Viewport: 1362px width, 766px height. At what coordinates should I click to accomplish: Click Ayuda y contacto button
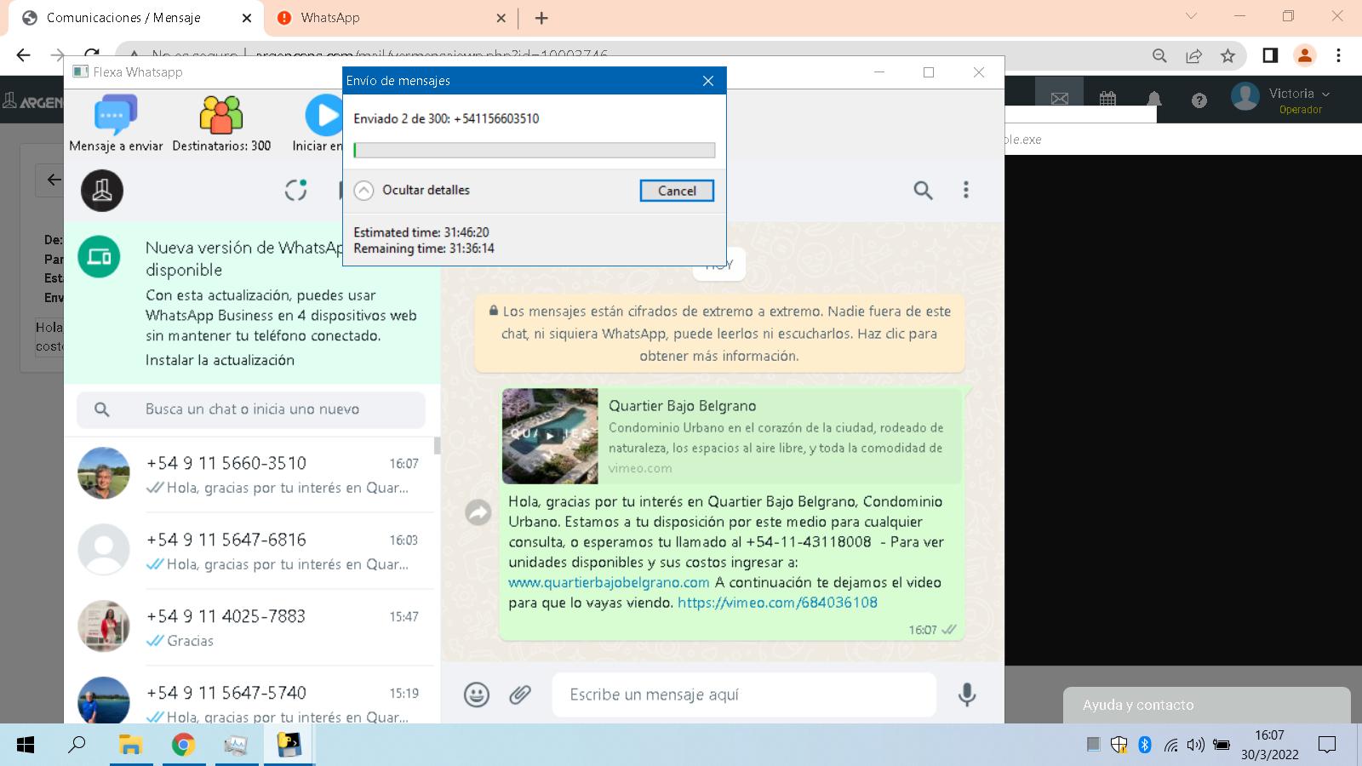click(1207, 705)
